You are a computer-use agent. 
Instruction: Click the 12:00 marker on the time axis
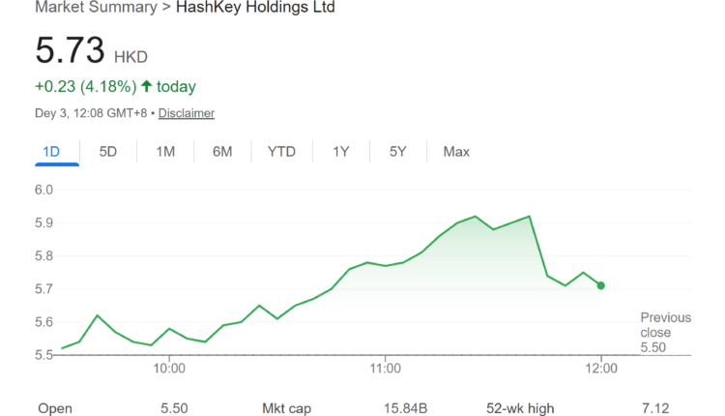point(601,368)
